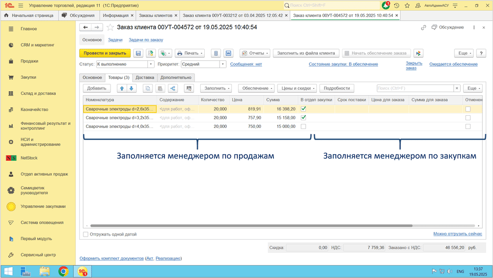
Task: Open the create-based-on icon dropdown
Action: pos(165,53)
